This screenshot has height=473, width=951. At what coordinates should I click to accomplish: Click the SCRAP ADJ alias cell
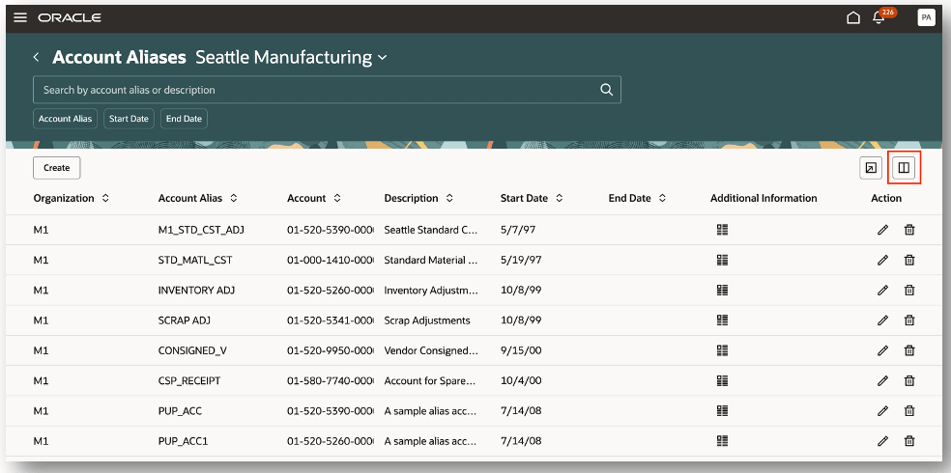point(184,320)
